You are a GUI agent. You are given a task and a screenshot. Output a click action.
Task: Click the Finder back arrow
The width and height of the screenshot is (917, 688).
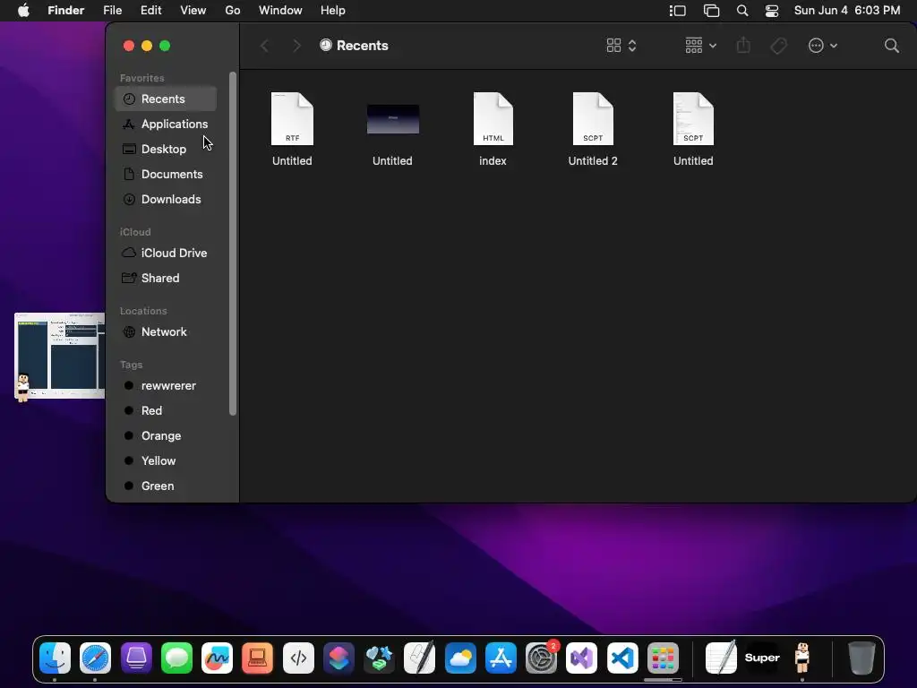[x=264, y=46]
